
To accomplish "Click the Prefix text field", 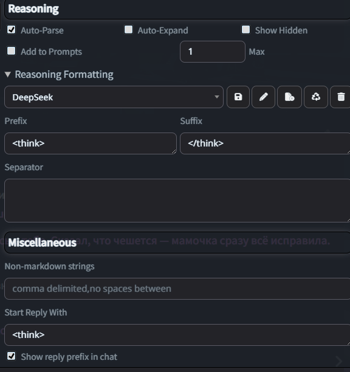I will (x=91, y=143).
